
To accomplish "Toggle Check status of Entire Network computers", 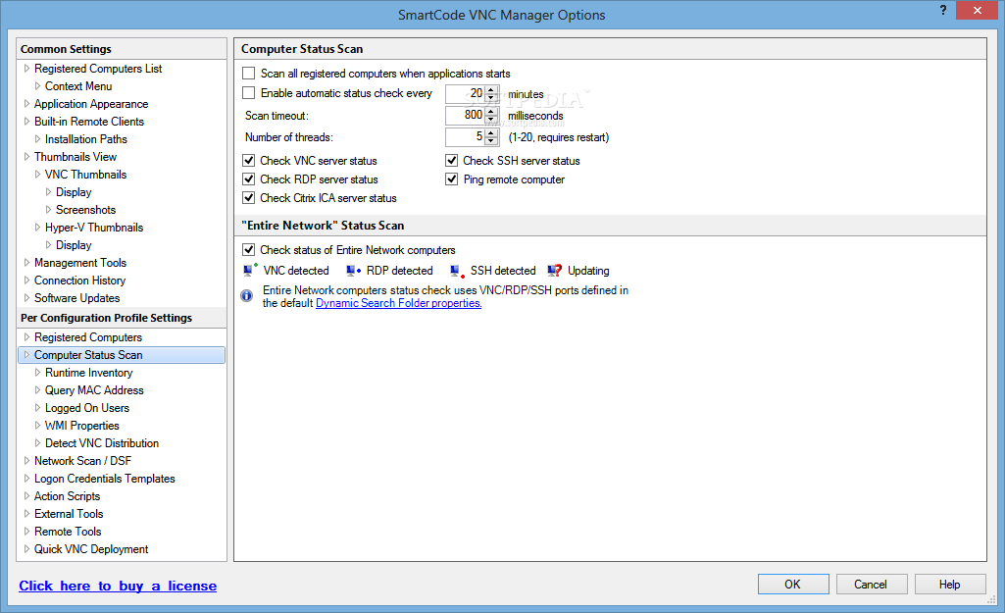I will [249, 249].
